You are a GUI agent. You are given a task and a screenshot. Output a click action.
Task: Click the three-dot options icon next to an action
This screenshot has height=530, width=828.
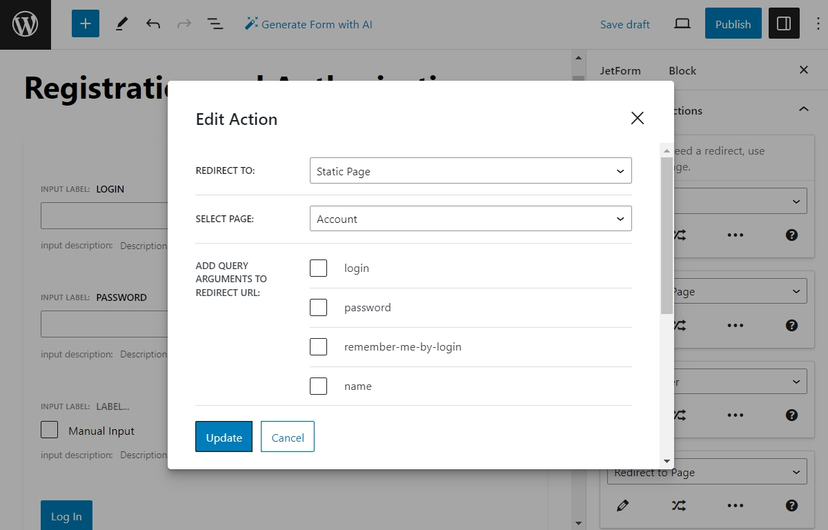pos(736,504)
